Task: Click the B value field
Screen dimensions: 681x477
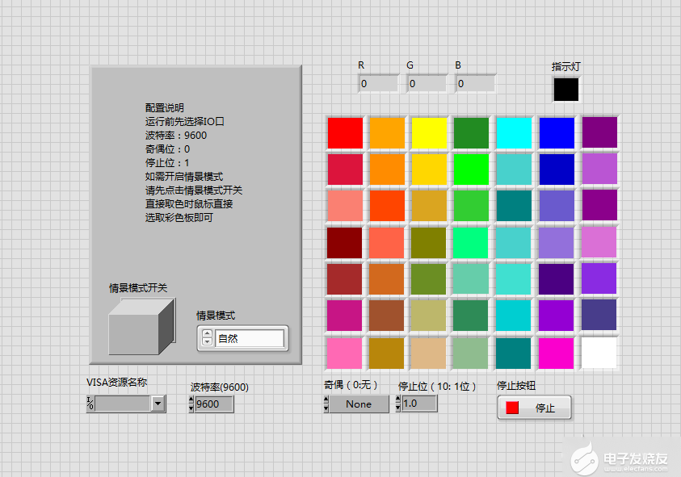Action: click(x=475, y=83)
